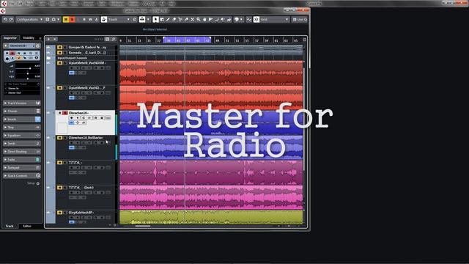Expand the Direct Routing inspector section
The height and width of the screenshot is (264, 469).
pos(21,152)
